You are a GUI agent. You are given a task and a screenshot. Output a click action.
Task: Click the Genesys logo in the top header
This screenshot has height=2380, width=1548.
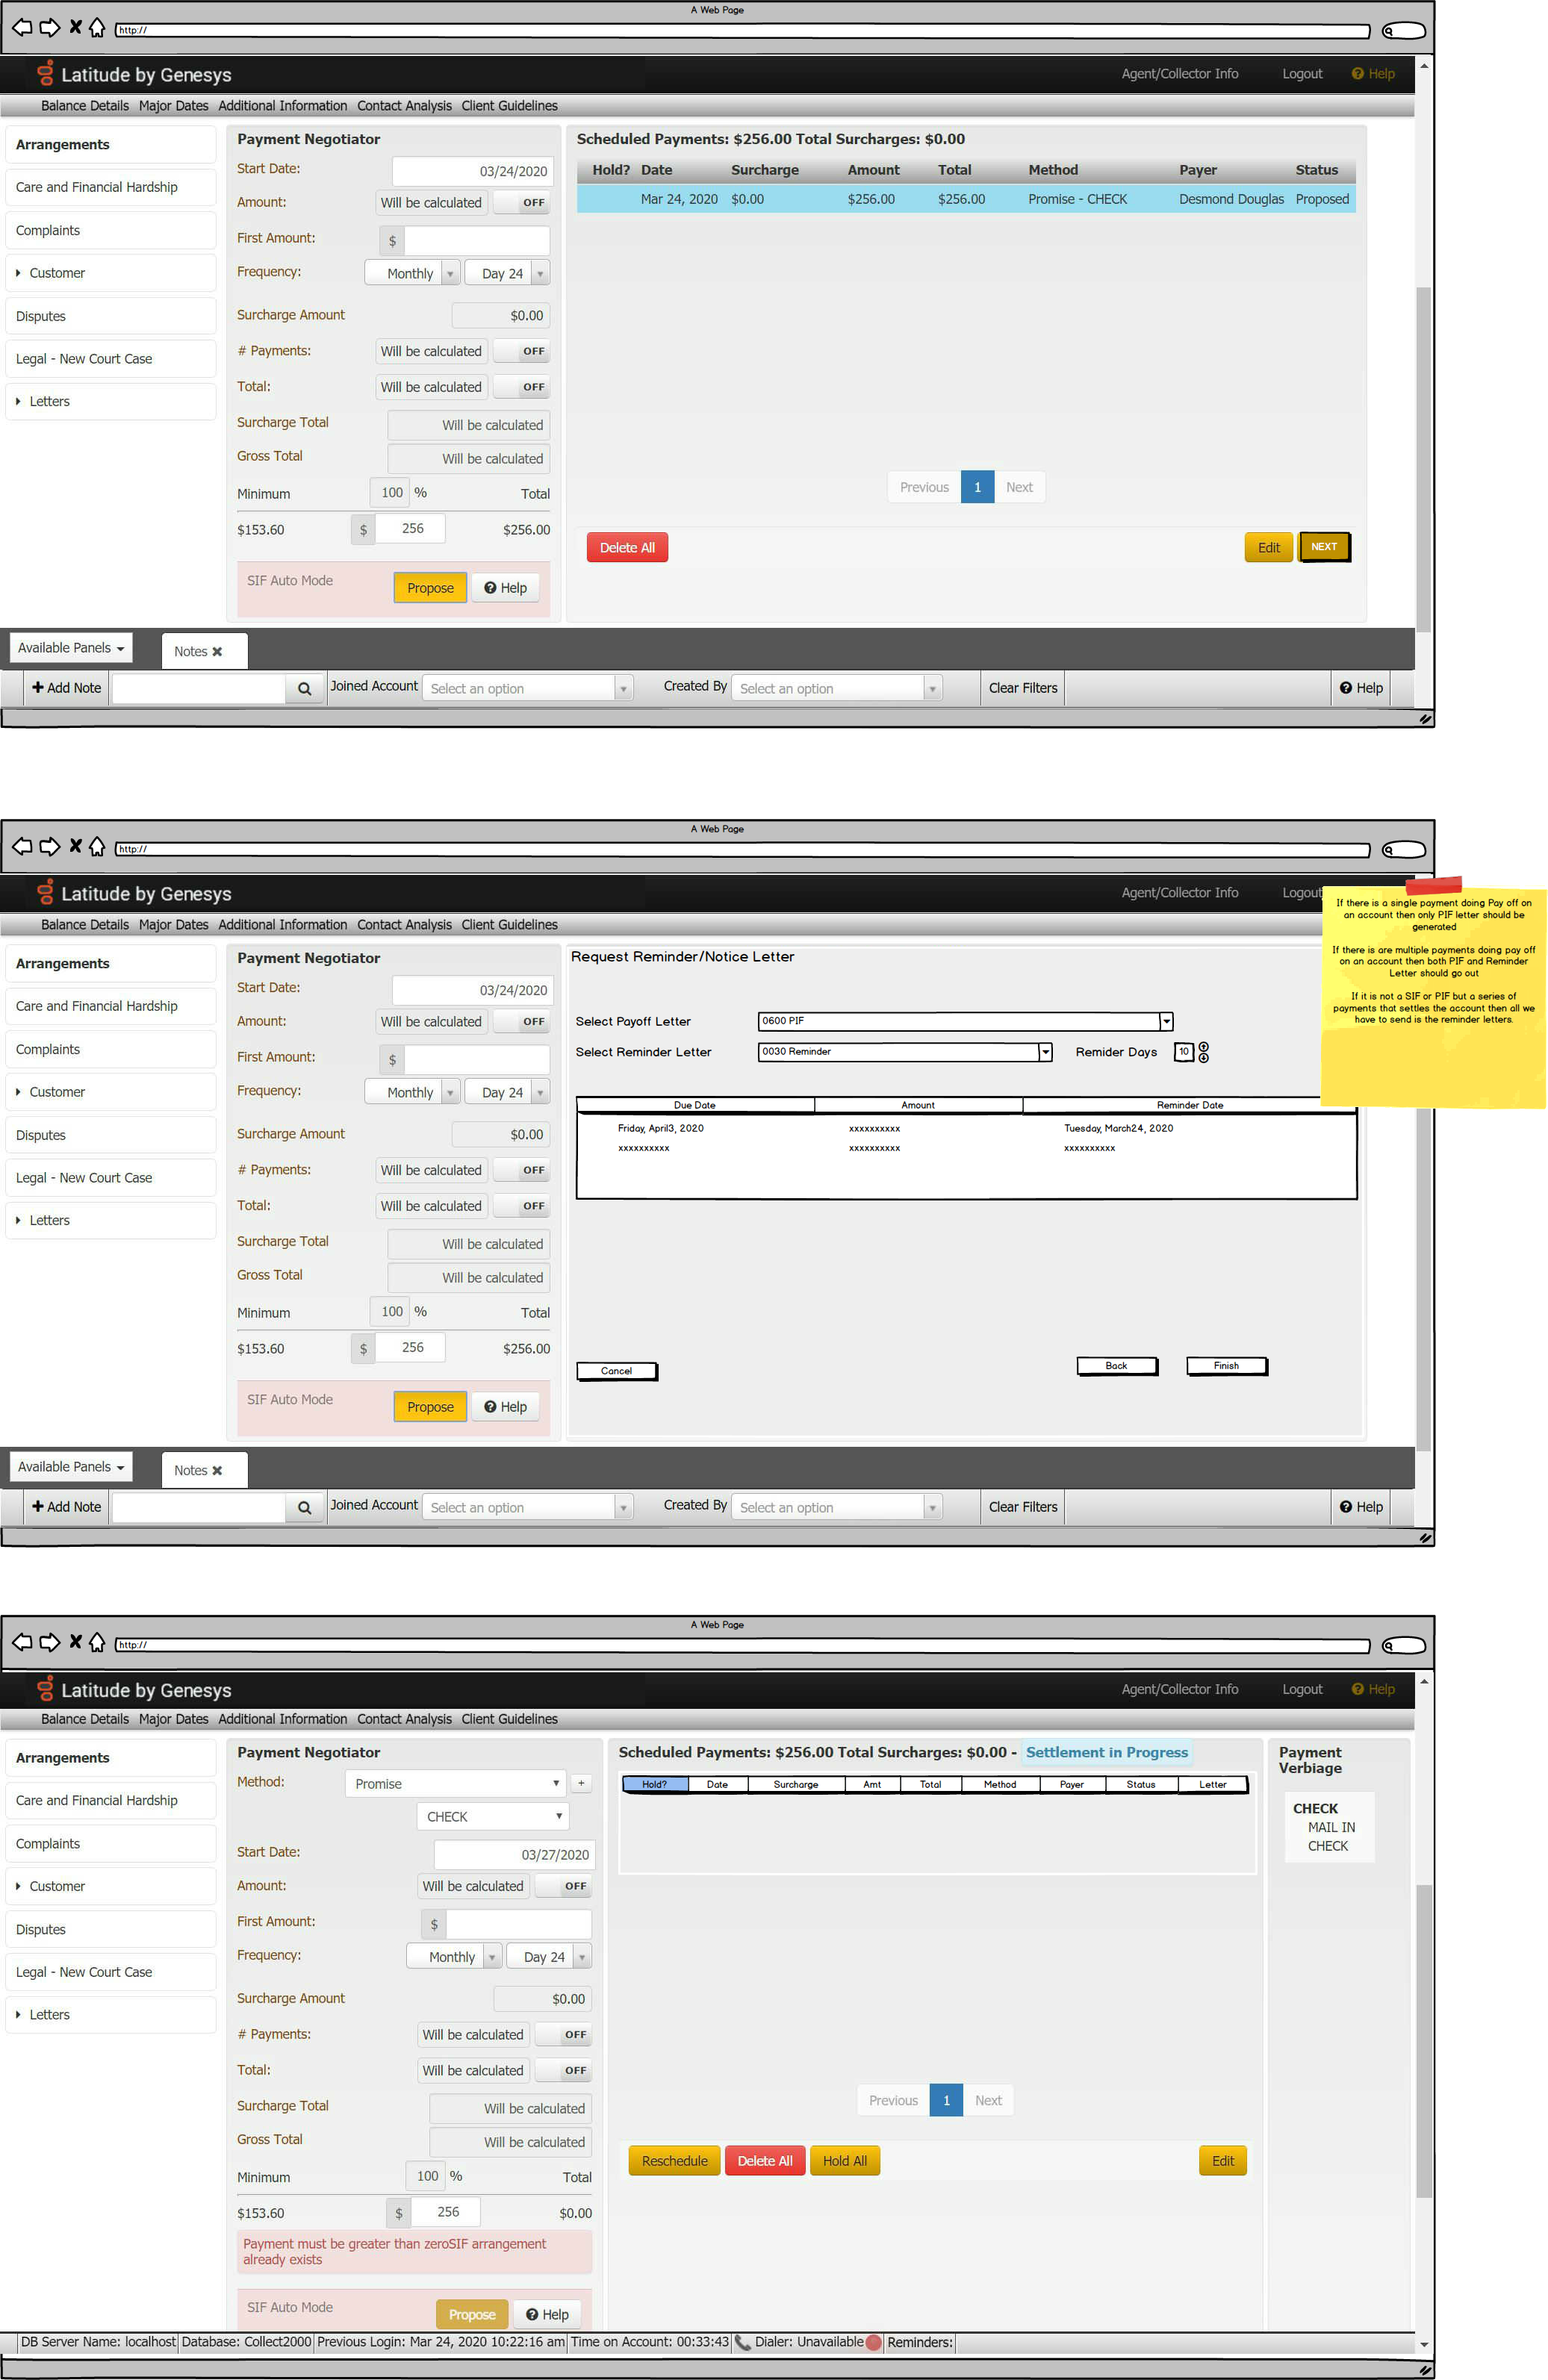click(45, 73)
